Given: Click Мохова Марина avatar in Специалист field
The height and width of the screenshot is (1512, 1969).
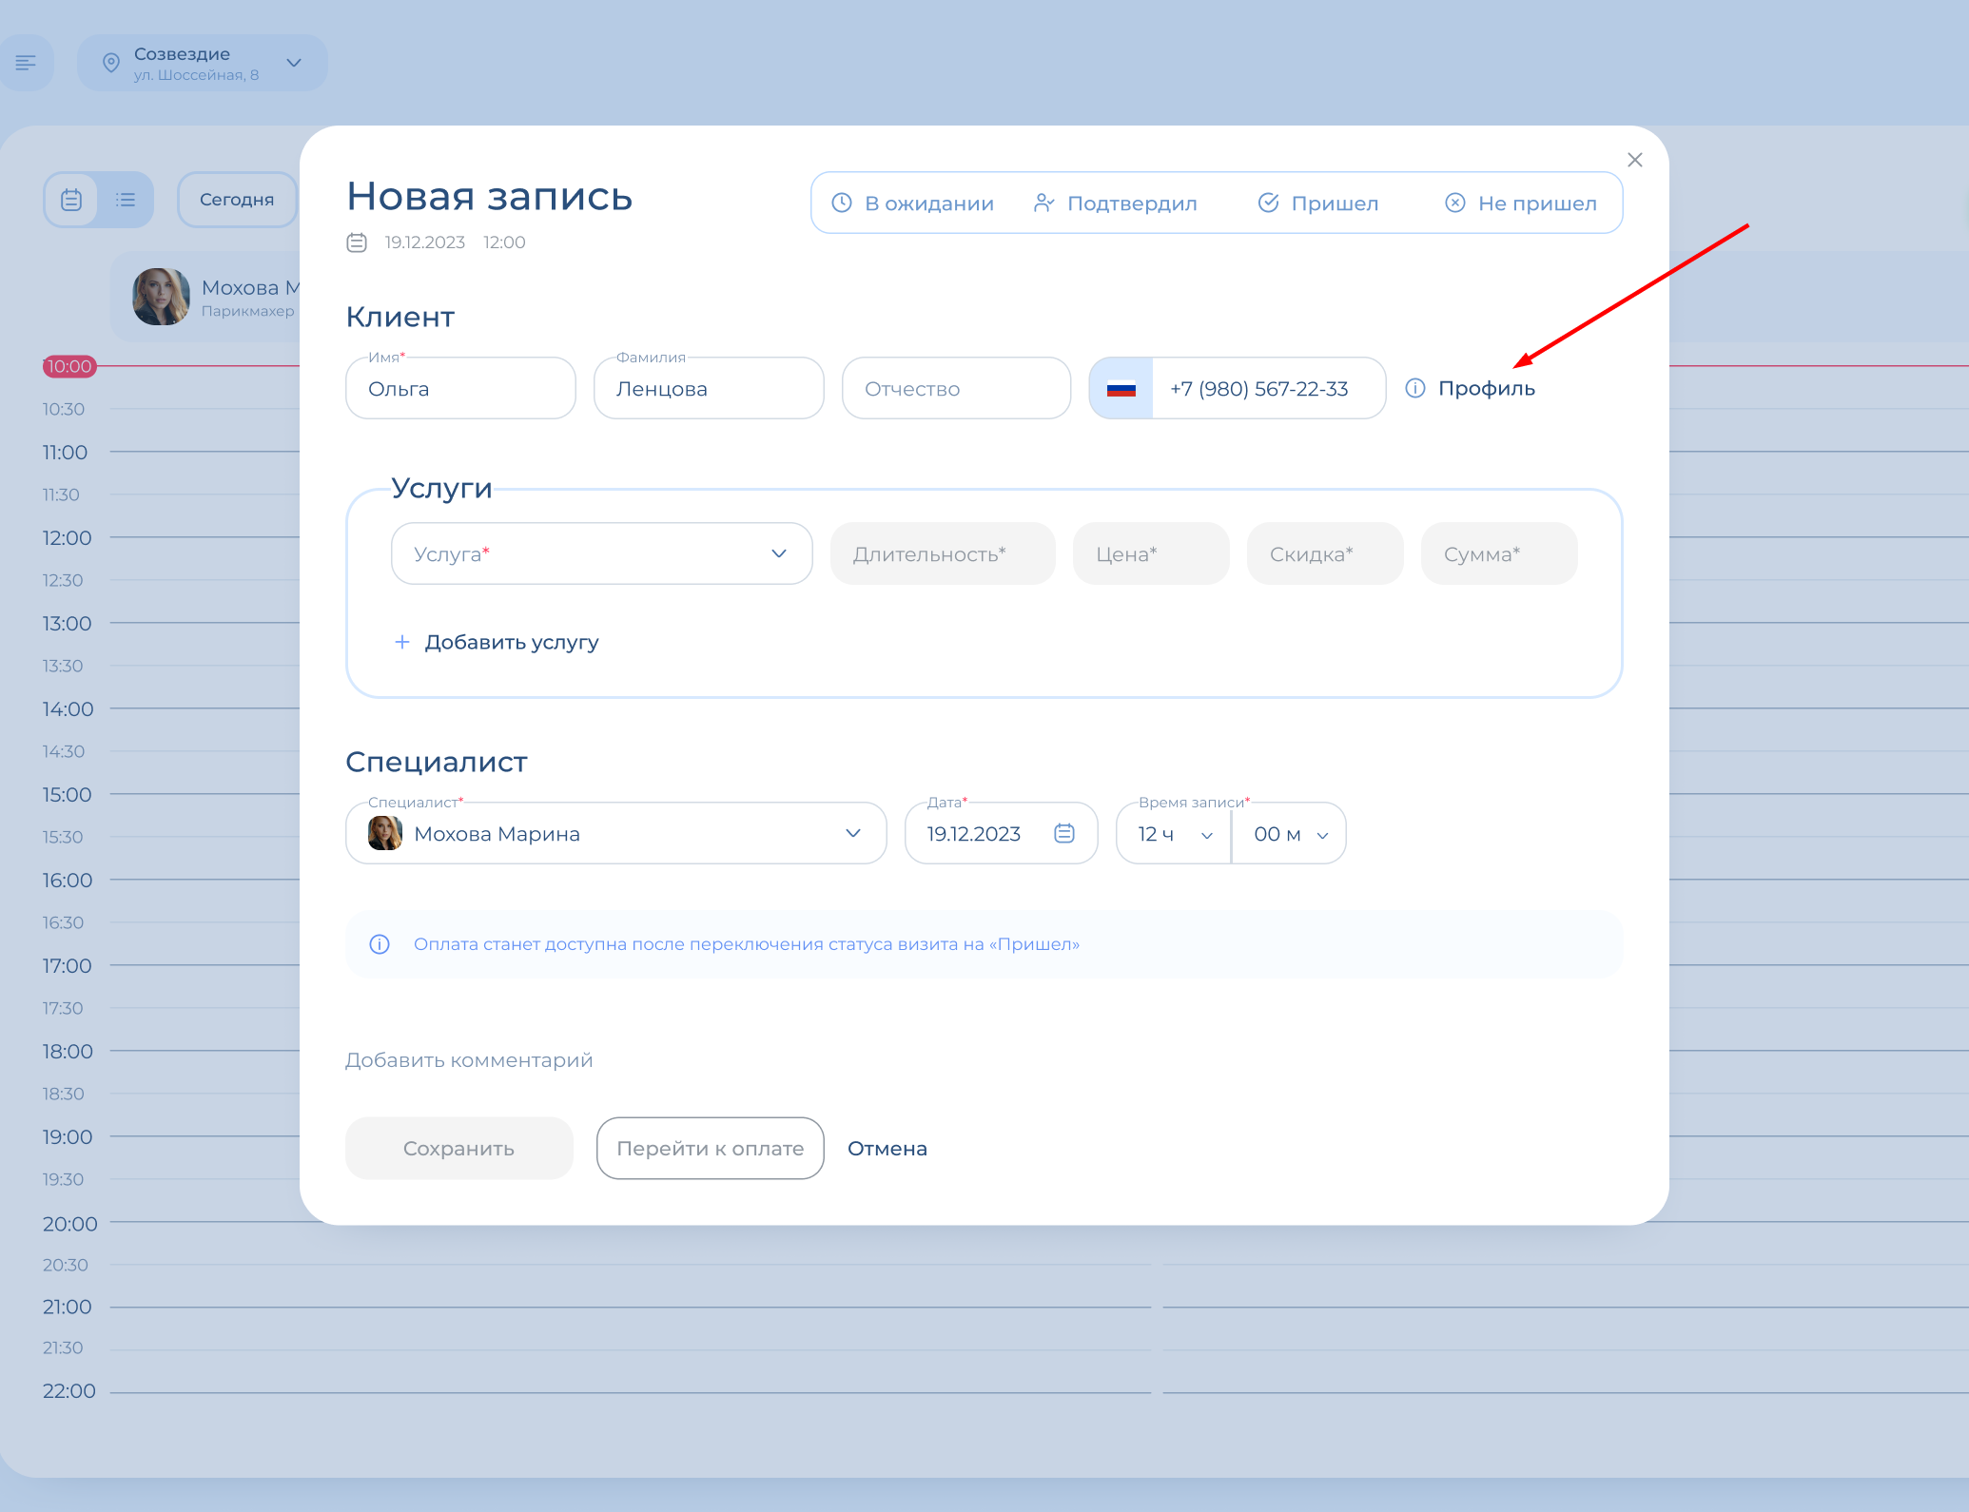Looking at the screenshot, I should pos(385,833).
